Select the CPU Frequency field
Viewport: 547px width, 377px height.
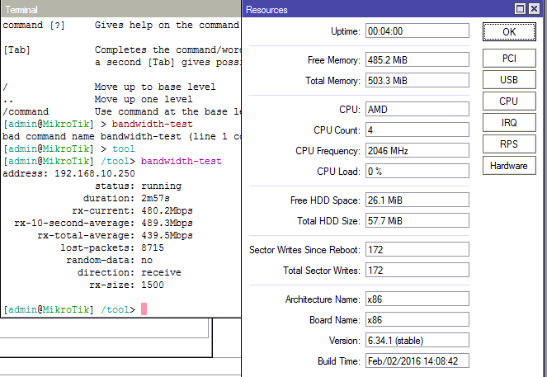coord(417,151)
